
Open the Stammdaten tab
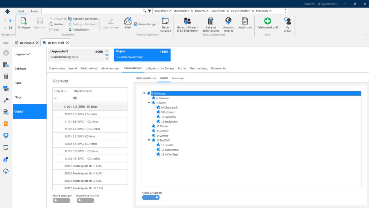coord(57,68)
